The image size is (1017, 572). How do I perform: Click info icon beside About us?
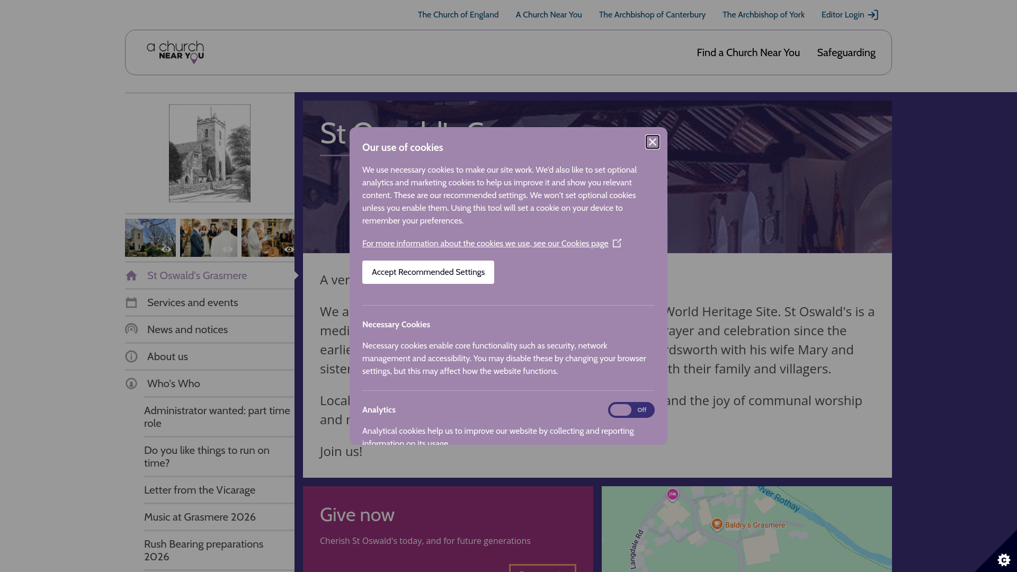pyautogui.click(x=131, y=356)
